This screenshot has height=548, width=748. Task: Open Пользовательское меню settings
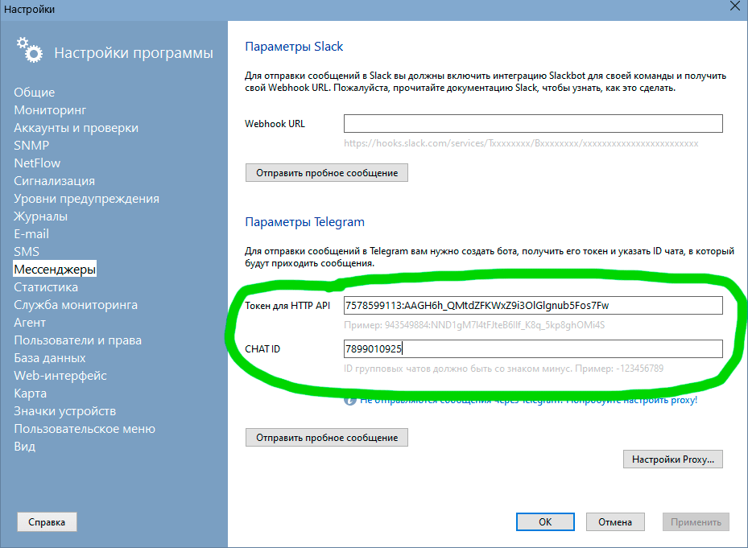pos(85,428)
